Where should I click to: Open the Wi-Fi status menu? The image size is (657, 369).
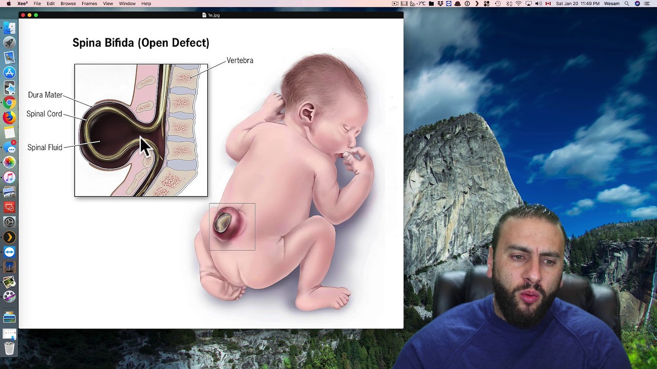click(x=518, y=4)
